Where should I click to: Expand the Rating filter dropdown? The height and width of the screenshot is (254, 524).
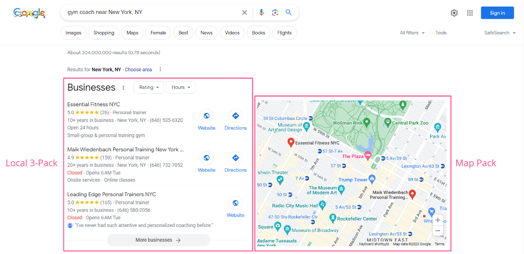148,87
